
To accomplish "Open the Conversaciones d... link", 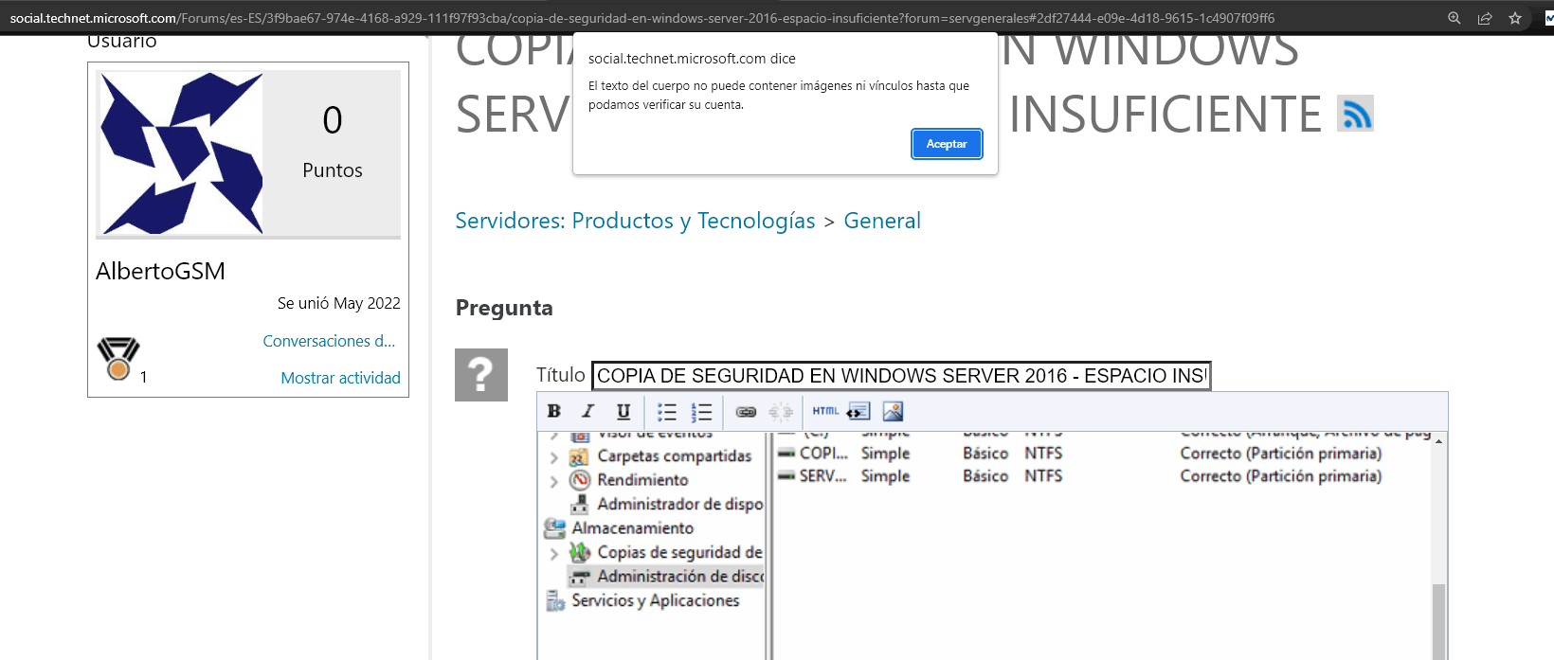I will coord(329,341).
